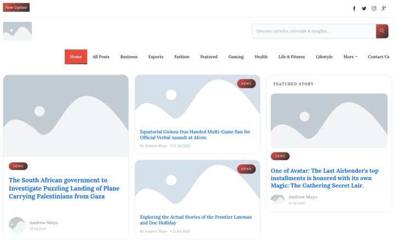
Task: Open the Instagram social icon
Action: pyautogui.click(x=374, y=9)
